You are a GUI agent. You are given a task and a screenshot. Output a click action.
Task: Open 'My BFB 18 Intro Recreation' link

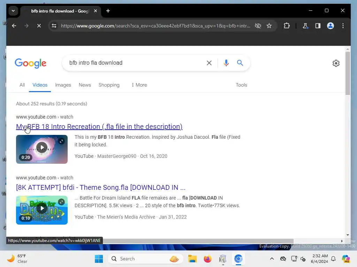coord(99,127)
